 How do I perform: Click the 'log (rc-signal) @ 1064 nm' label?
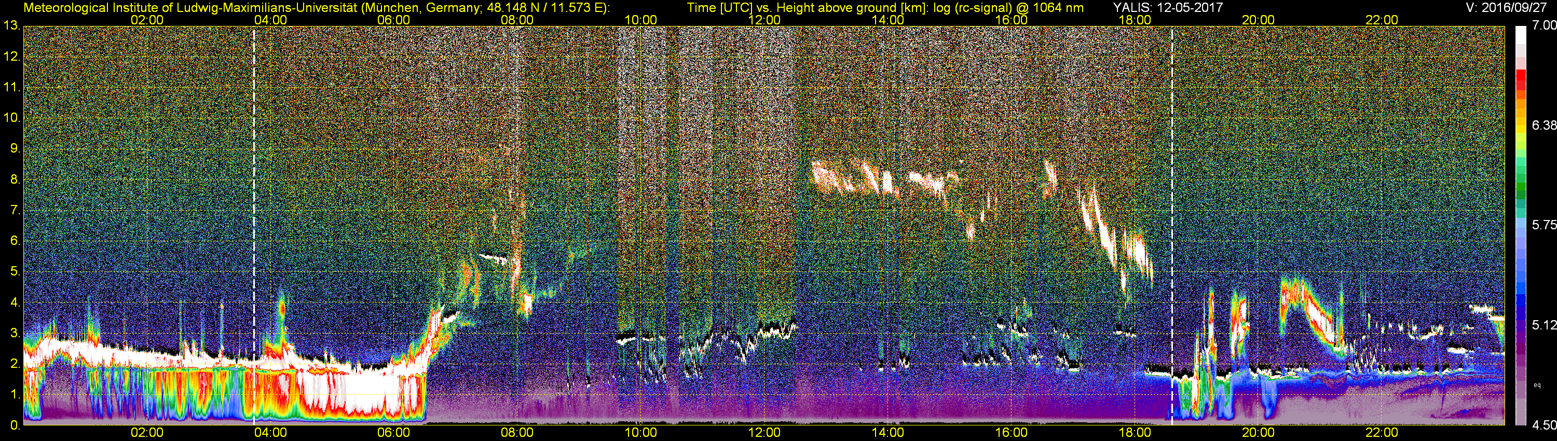(x=1008, y=7)
